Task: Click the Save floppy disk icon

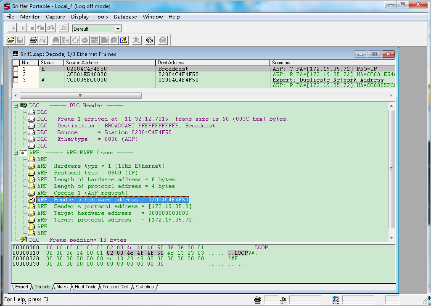Action: tap(20, 40)
